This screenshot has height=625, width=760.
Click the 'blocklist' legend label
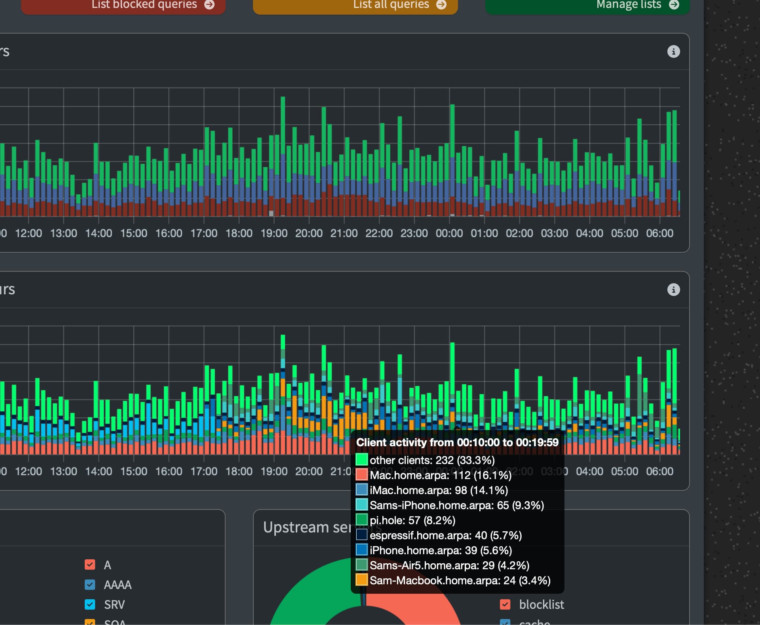pyautogui.click(x=541, y=604)
